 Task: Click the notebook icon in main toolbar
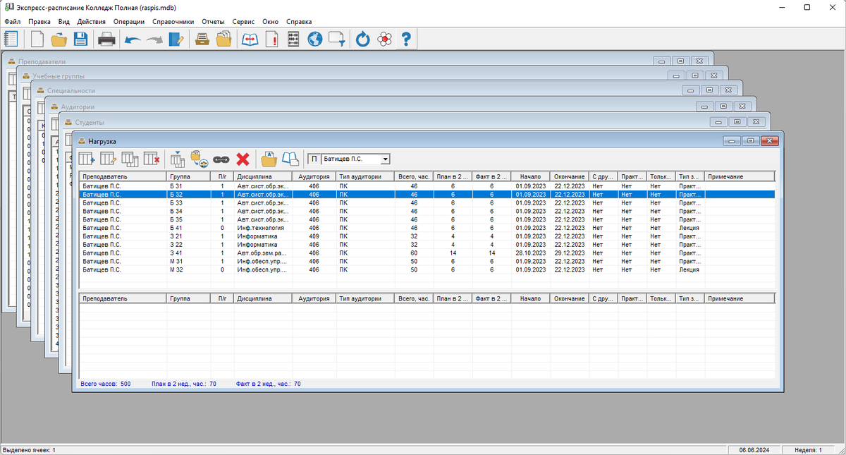(x=11, y=39)
